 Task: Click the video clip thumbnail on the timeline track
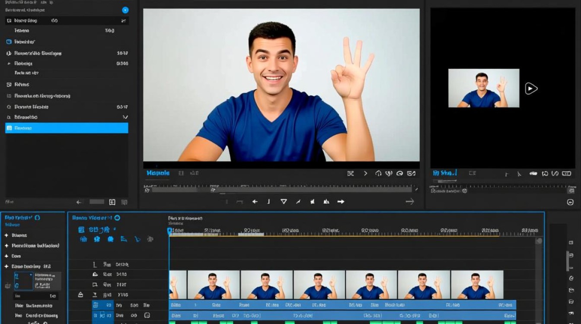[x=336, y=285]
